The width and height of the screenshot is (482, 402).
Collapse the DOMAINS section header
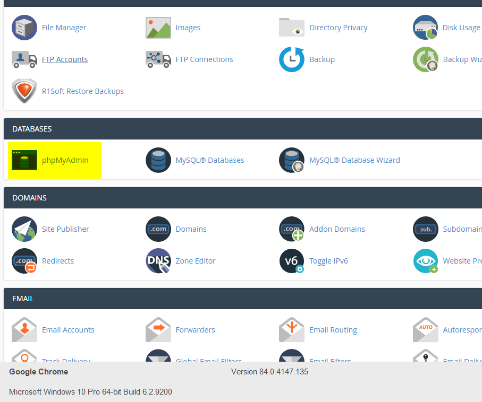pyautogui.click(x=243, y=198)
